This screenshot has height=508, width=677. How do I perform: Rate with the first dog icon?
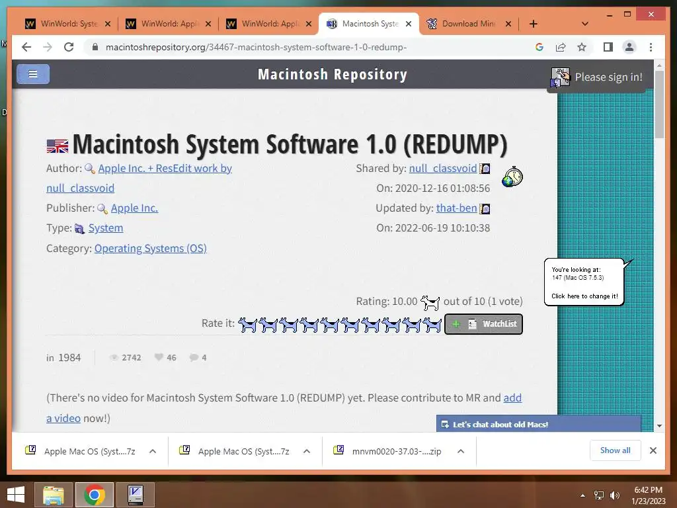247,324
